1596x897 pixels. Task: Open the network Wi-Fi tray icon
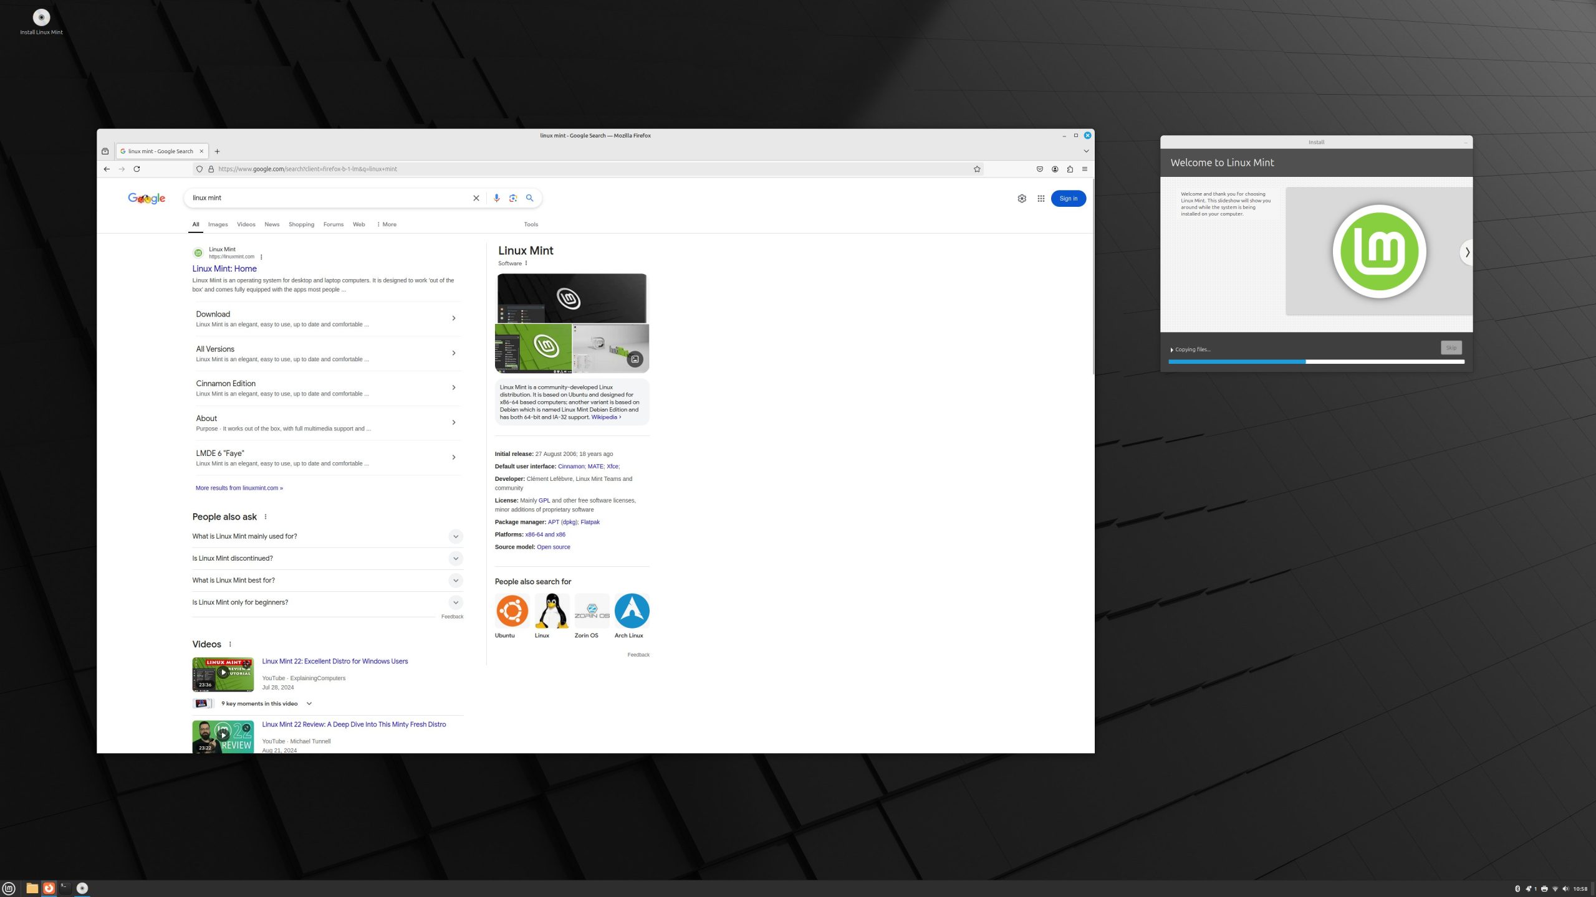[x=1555, y=889]
